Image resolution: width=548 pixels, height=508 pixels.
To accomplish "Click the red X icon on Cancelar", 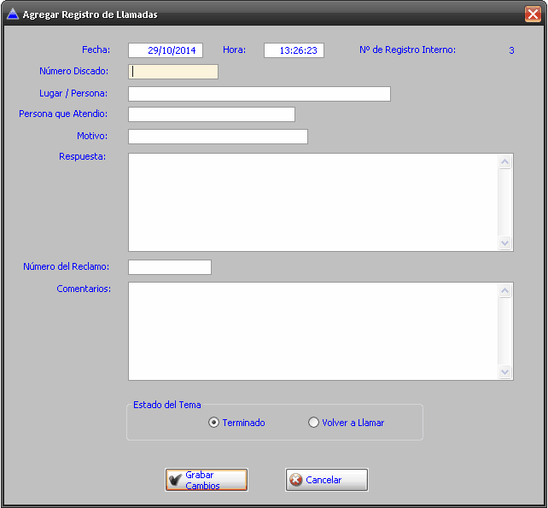I will point(295,480).
